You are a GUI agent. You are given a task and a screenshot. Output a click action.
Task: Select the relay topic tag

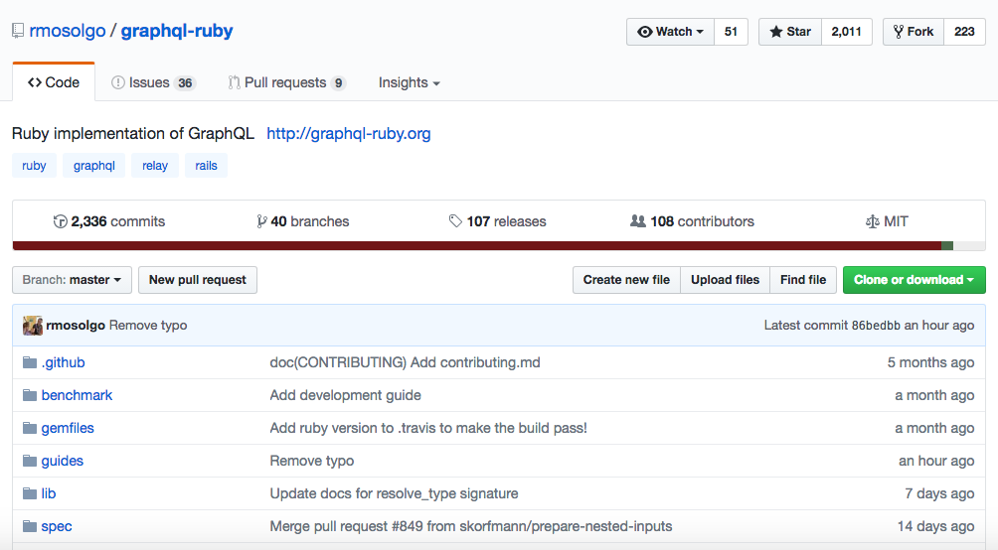point(155,166)
